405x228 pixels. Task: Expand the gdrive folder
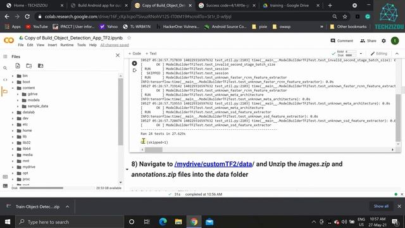pyautogui.click(x=18, y=94)
